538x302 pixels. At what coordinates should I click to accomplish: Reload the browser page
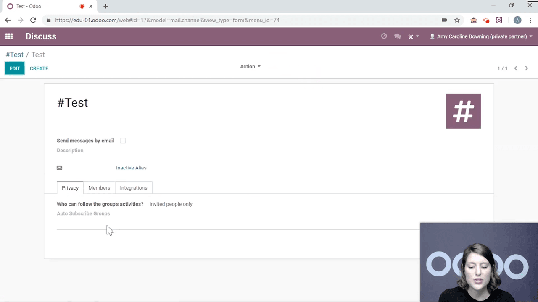tap(33, 20)
